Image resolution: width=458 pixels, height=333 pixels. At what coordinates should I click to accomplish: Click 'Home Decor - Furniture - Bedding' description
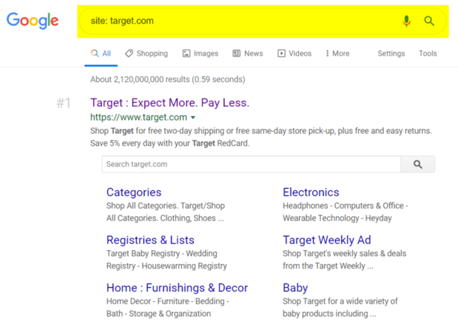pyautogui.click(x=168, y=301)
